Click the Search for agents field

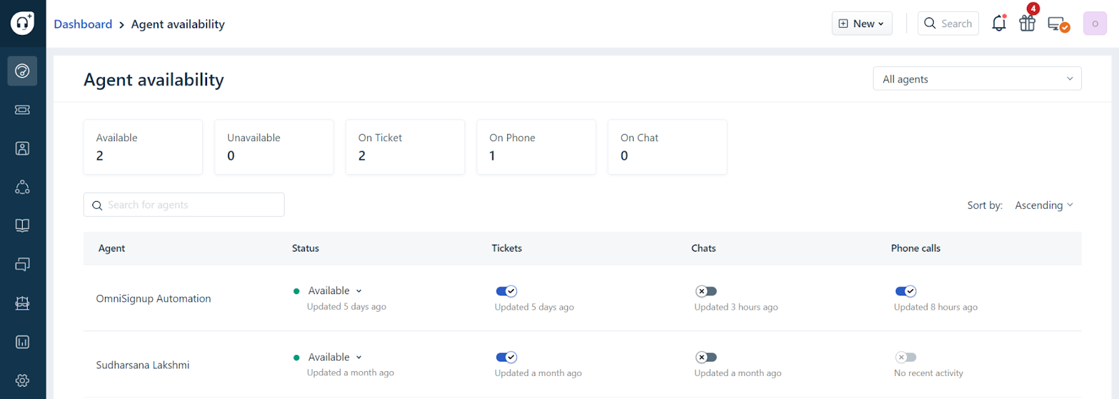coord(184,205)
